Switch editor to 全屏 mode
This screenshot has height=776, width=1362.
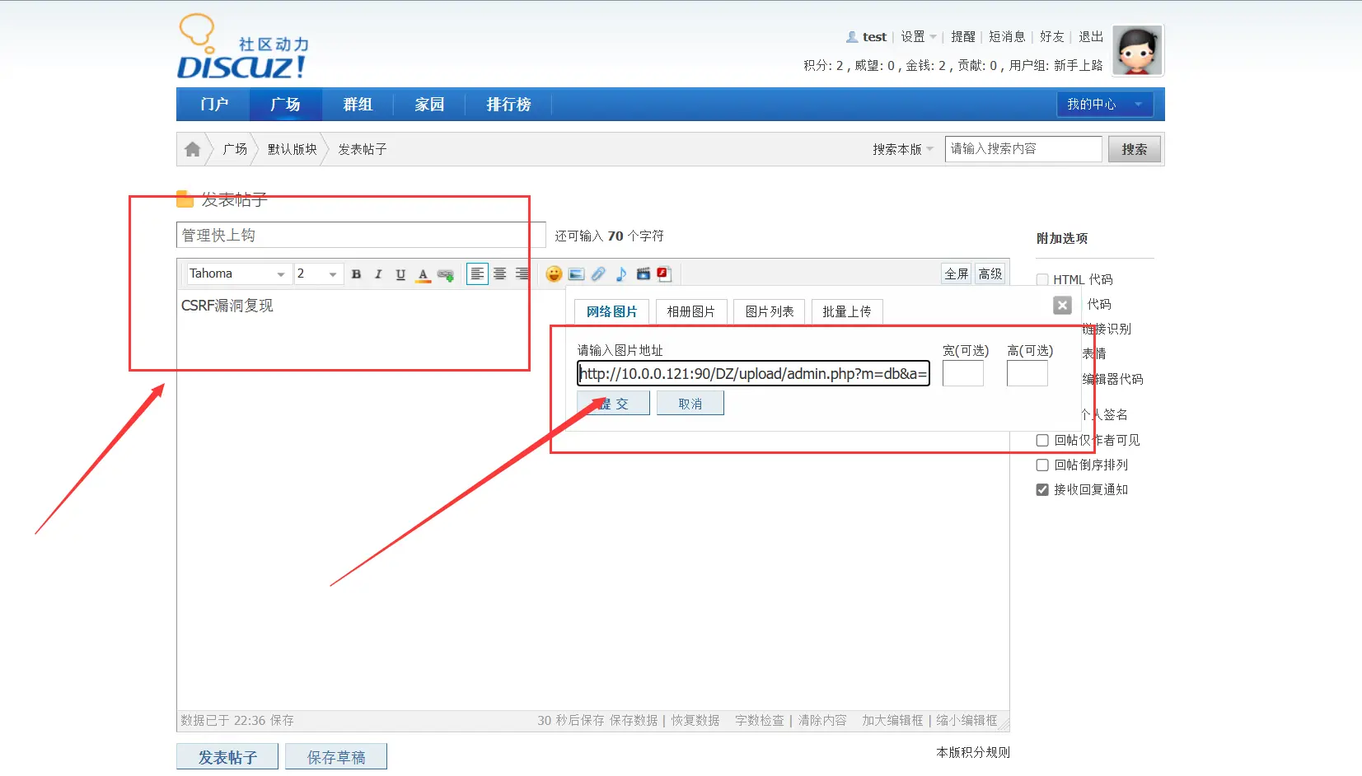tap(957, 273)
